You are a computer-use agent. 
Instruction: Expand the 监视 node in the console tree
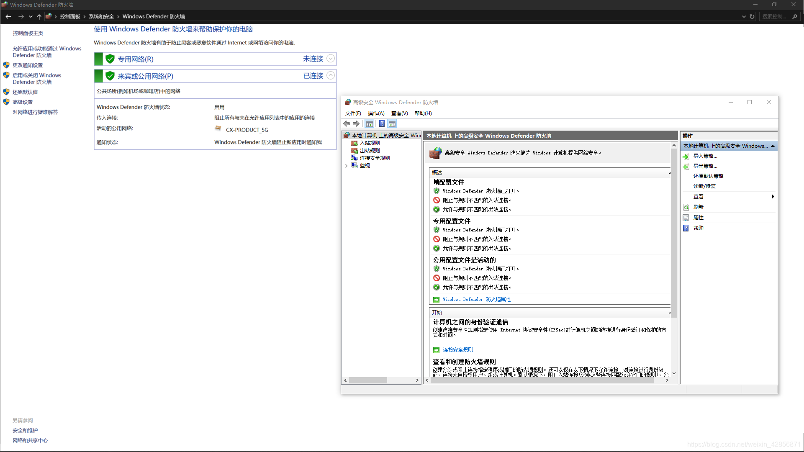tap(346, 165)
